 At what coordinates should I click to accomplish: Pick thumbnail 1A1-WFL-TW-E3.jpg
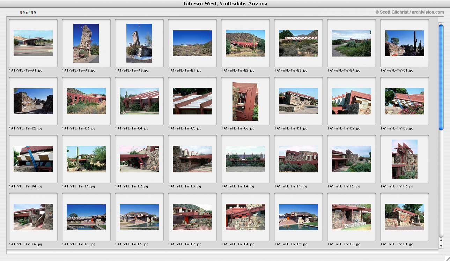click(192, 159)
